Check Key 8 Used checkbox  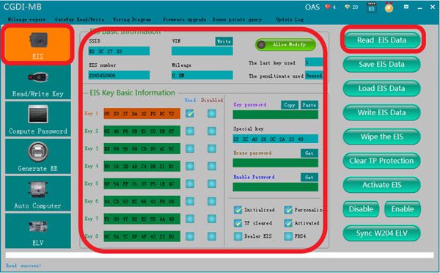190,236
